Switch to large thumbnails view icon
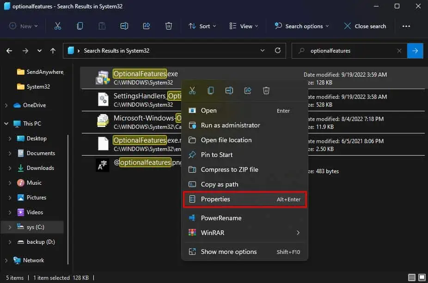The image size is (428, 283). tap(422, 277)
